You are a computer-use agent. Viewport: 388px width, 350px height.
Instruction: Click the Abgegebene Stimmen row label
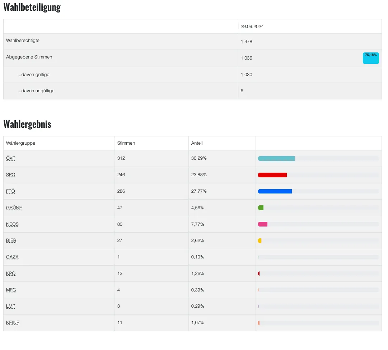point(29,57)
